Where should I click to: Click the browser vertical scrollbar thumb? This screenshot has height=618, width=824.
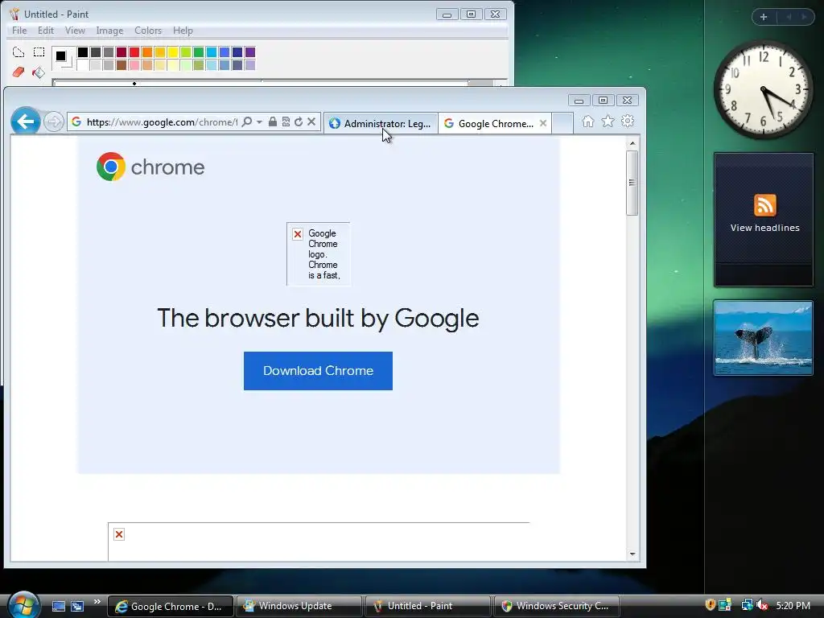(632, 183)
